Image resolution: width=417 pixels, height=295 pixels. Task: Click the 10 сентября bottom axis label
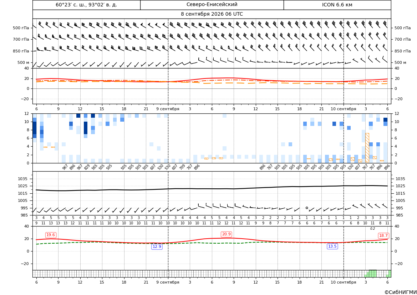[343, 282]
